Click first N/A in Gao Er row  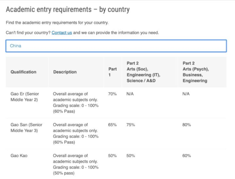130,94
